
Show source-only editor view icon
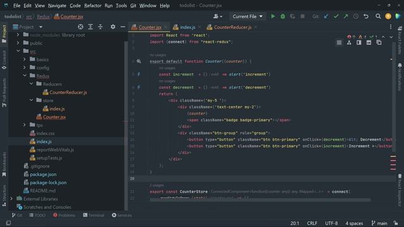339,43
